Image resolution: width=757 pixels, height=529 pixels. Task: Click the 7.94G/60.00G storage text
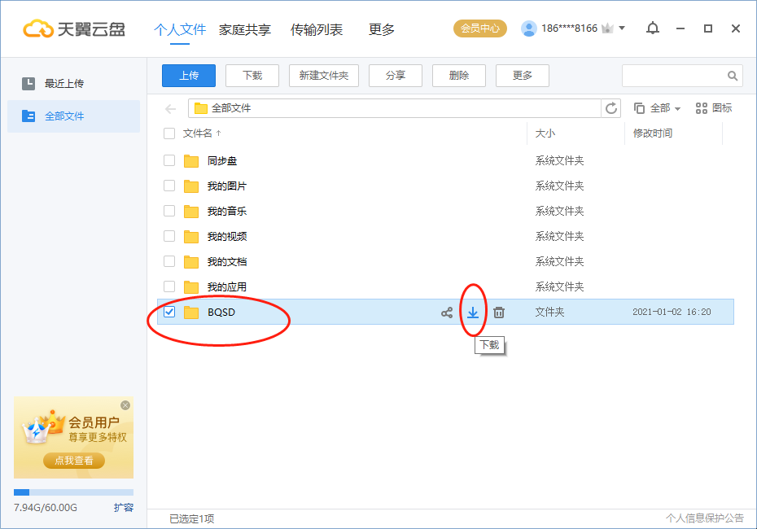46,508
